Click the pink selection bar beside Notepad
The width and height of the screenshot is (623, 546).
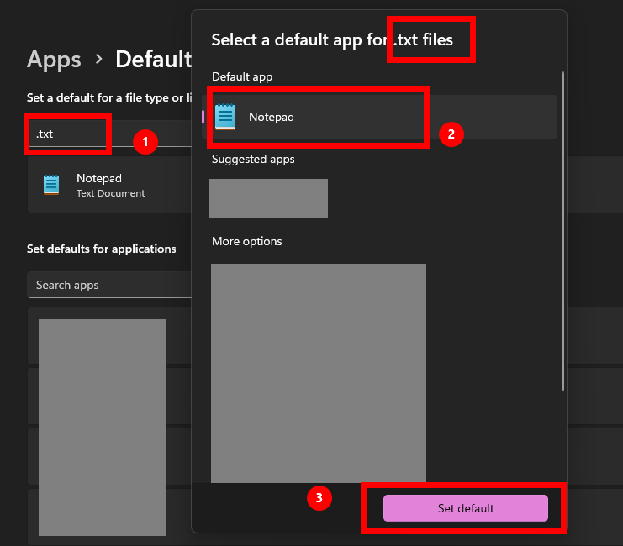(x=203, y=117)
